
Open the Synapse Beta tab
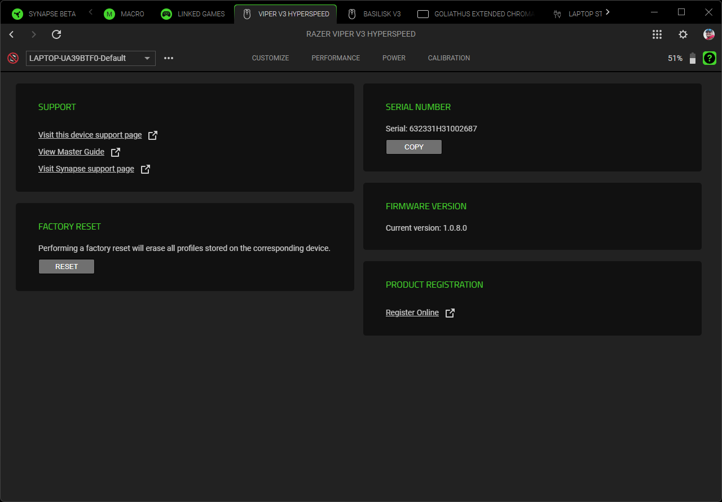pyautogui.click(x=44, y=14)
